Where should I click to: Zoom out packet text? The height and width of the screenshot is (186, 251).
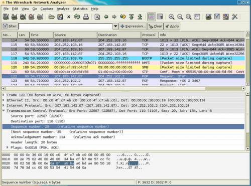pos(180,17)
